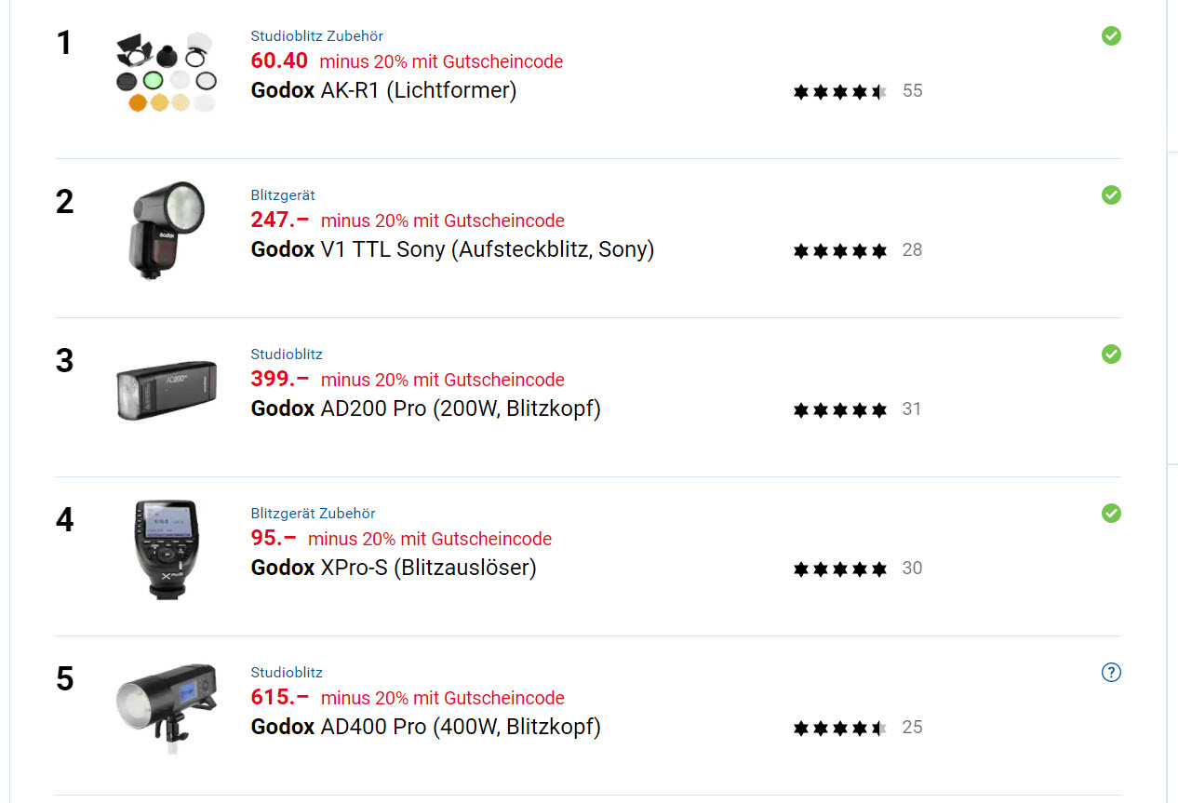
Task: Open the Godox AD400 Pro title link
Action: [425, 727]
